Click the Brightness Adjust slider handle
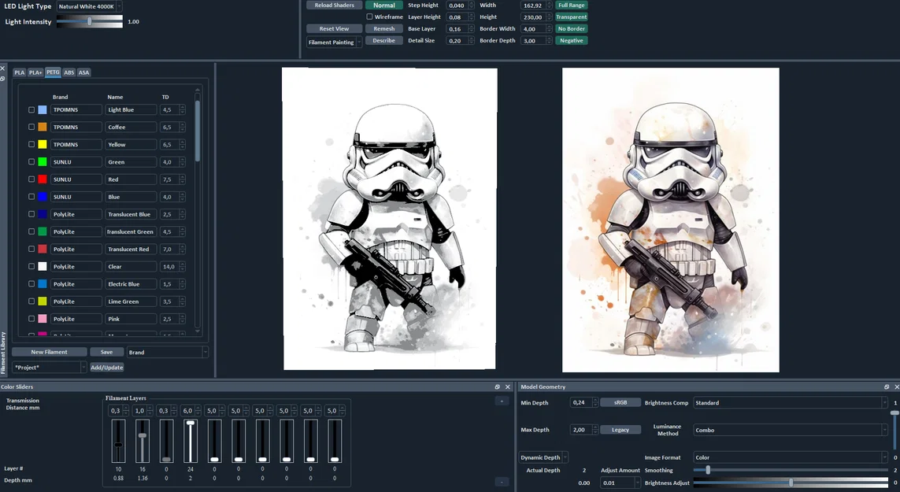Viewport: 900px width, 492px height. coord(791,483)
